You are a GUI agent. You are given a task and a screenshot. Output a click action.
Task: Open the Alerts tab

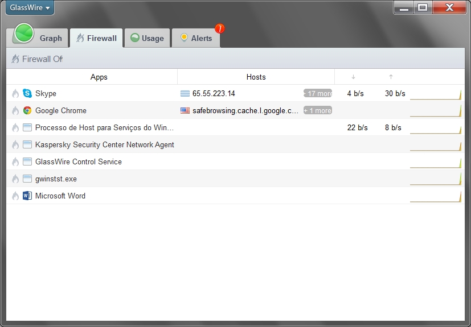[196, 38]
